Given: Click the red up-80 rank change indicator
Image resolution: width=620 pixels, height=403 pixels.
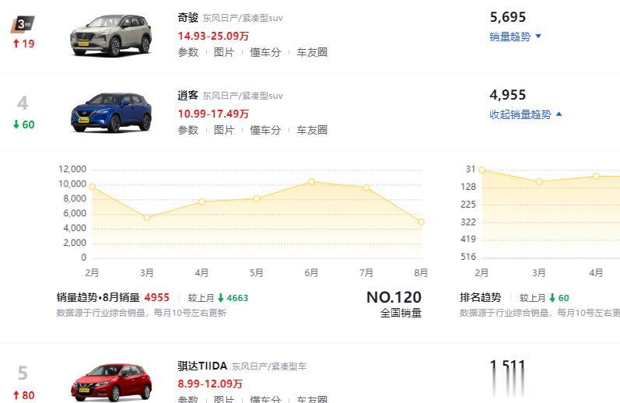Looking at the screenshot, I should [x=23, y=395].
